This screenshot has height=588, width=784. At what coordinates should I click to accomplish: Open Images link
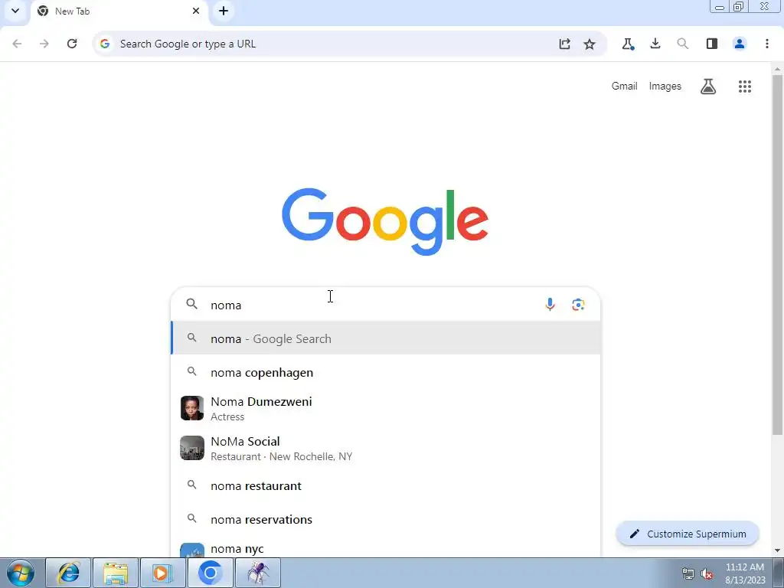click(x=665, y=86)
